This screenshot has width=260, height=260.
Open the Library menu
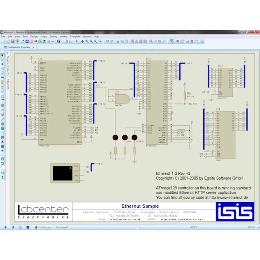click(63, 37)
